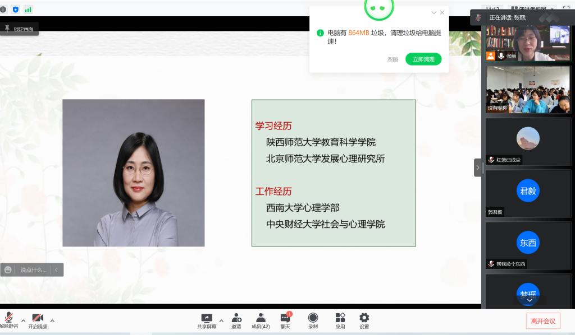
Task: Click the green 立即清理 button
Action: [x=423, y=59]
